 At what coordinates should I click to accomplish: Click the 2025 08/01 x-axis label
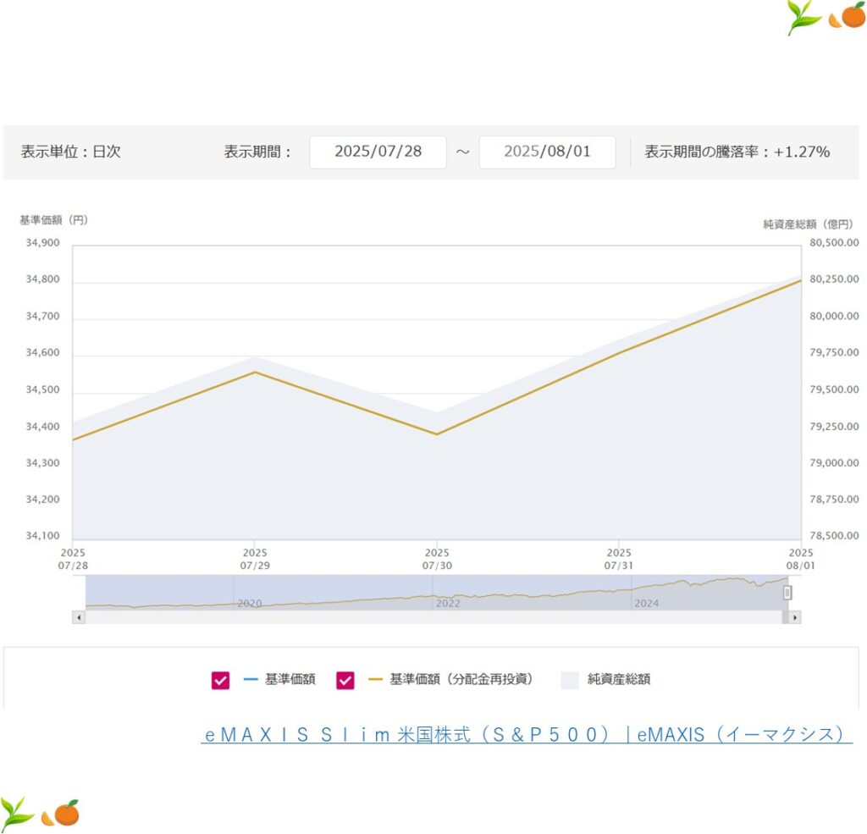801,559
